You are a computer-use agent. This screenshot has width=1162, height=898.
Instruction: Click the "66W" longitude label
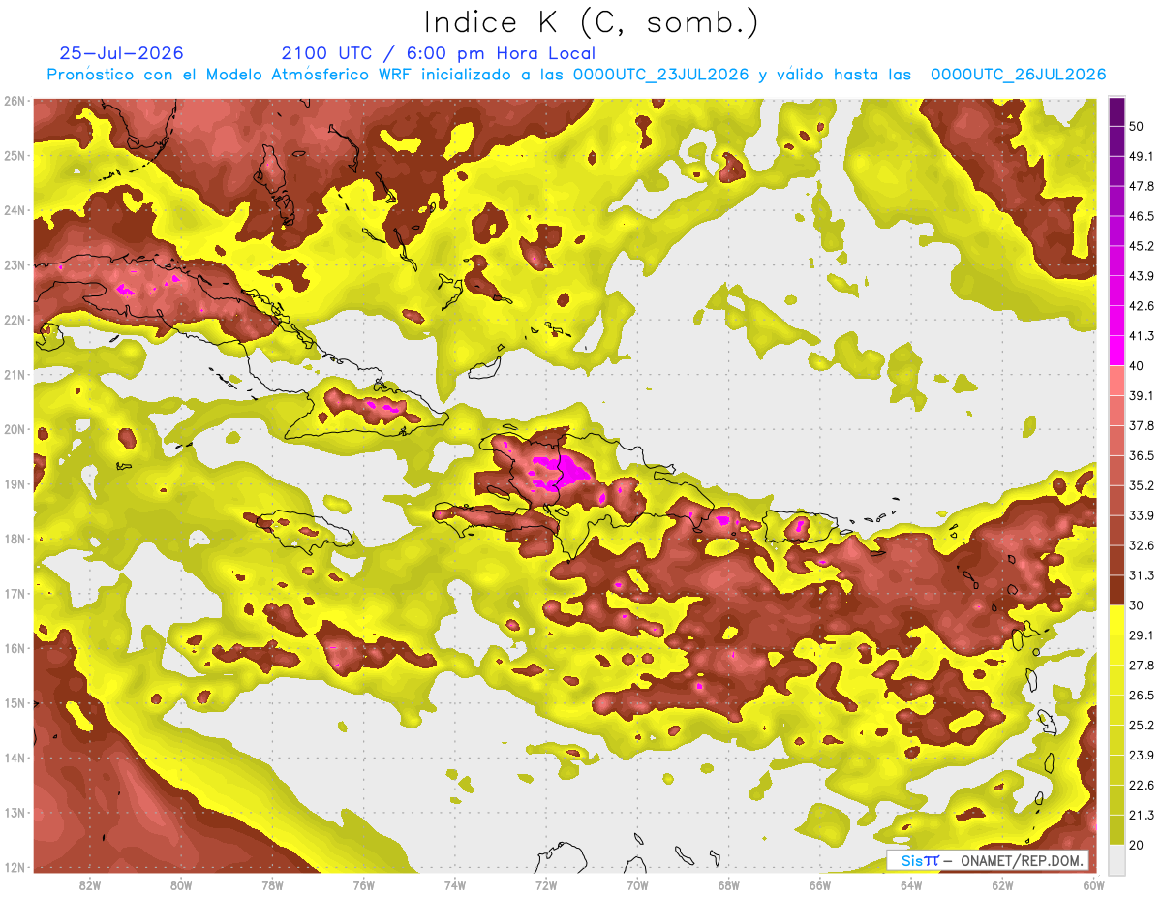[819, 885]
